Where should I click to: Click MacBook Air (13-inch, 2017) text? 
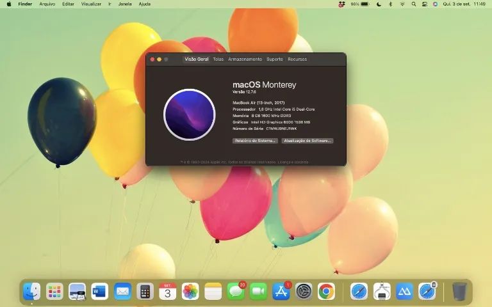259,103
